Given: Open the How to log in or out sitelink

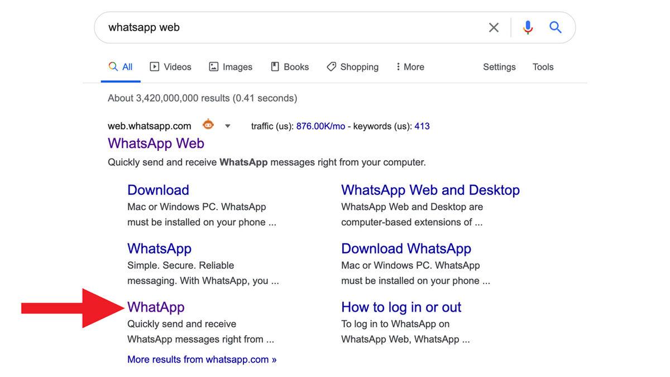Looking at the screenshot, I should click(401, 307).
